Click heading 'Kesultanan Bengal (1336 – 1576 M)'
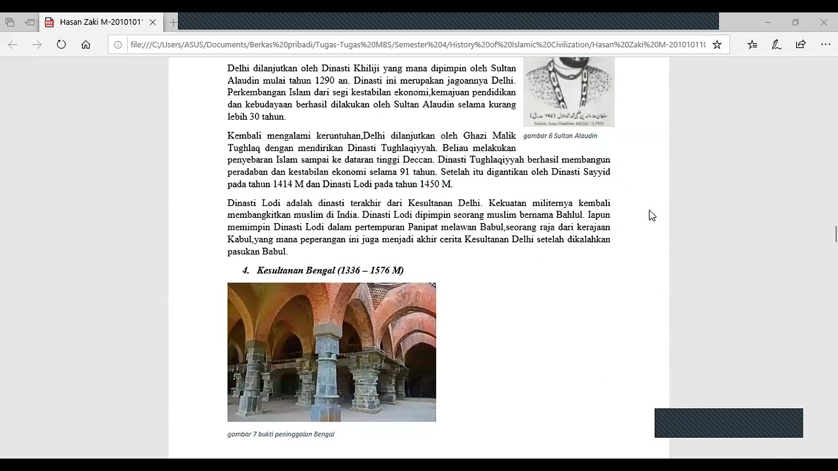Image resolution: width=838 pixels, height=471 pixels. pyautogui.click(x=330, y=270)
